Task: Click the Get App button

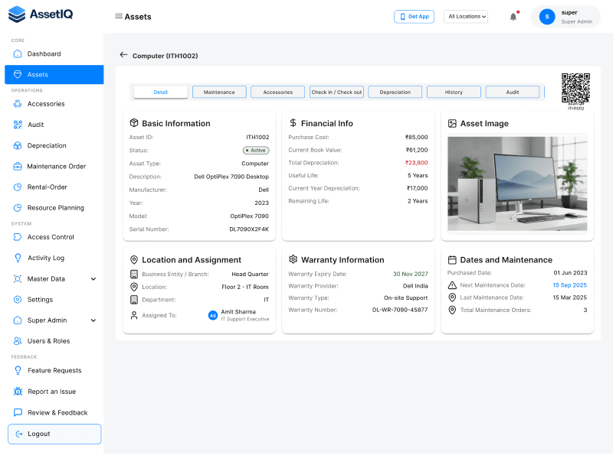Action: coord(414,16)
